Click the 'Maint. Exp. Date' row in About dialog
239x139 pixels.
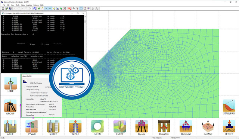point(41,109)
